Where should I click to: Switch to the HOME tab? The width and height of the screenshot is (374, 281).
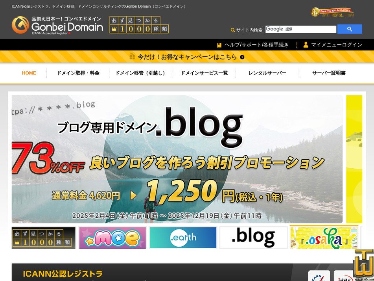point(29,73)
